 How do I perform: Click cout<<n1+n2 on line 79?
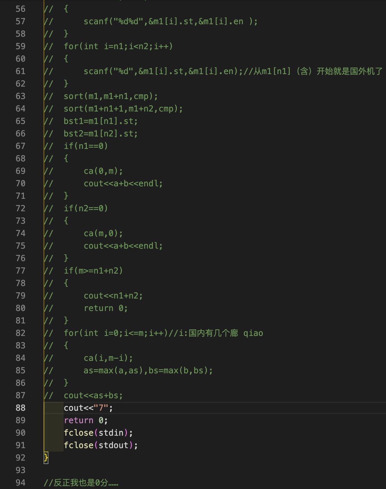[113, 296]
